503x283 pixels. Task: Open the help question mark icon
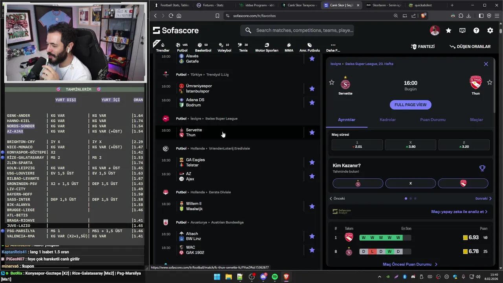point(476,30)
